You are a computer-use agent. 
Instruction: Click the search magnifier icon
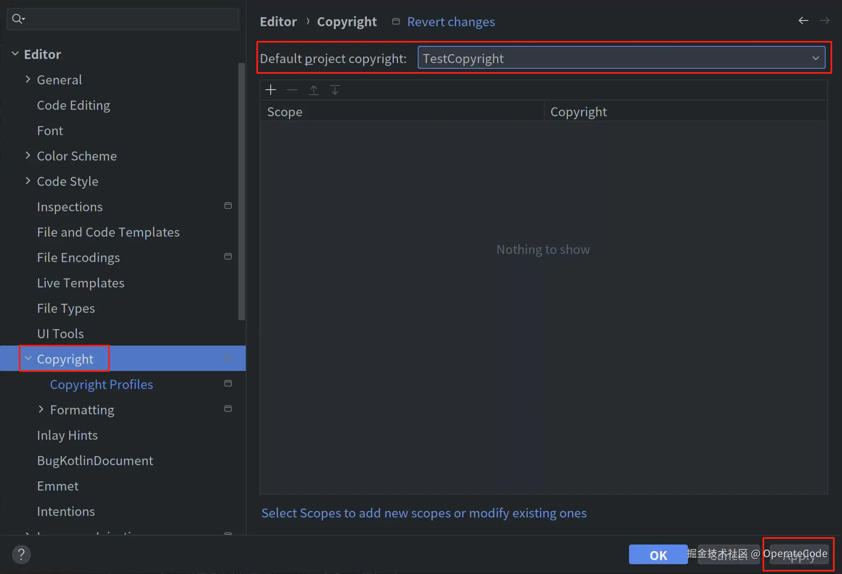click(x=18, y=19)
